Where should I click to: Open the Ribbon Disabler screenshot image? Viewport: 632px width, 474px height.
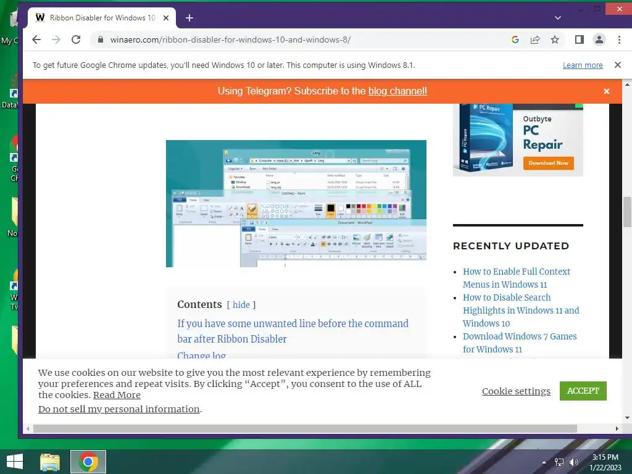[296, 204]
